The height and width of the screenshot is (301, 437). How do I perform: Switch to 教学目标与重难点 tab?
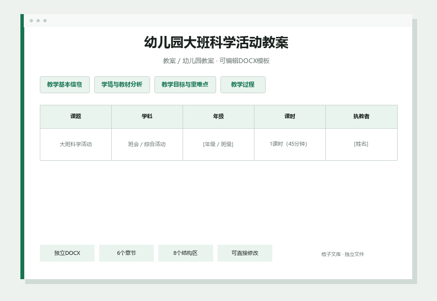(185, 85)
